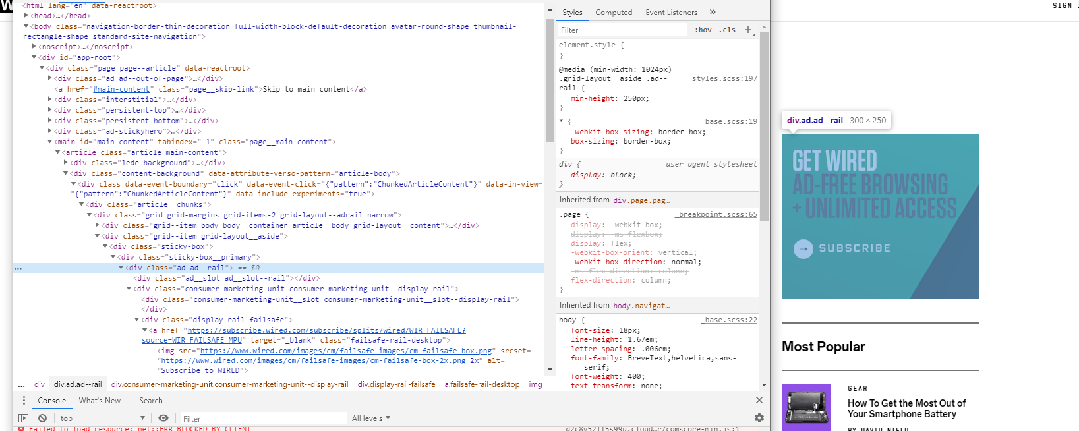The image size is (1079, 431).
Task: Collapse the body element node
Action: click(26, 26)
